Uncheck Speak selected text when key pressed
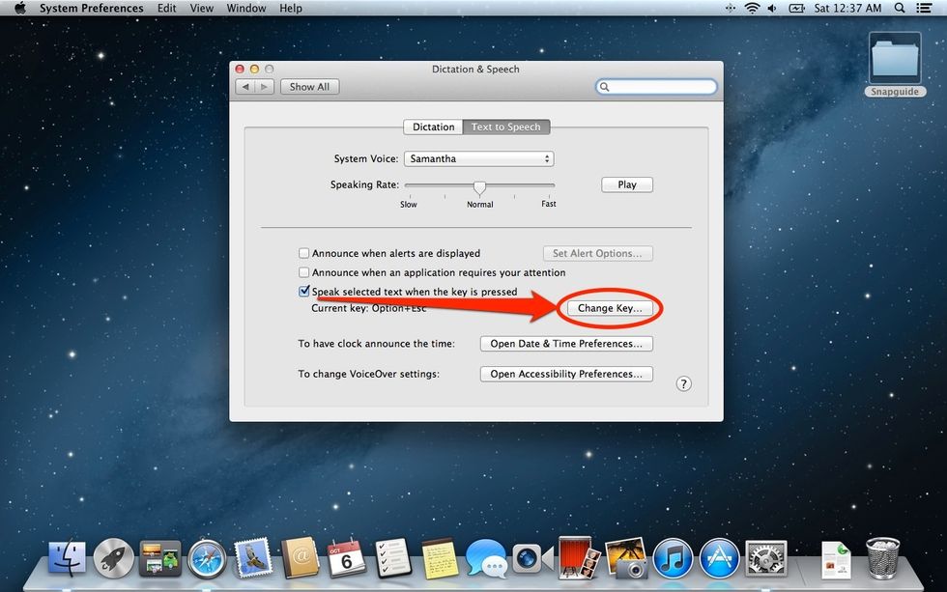Screen dimensions: 947x592 pos(304,291)
